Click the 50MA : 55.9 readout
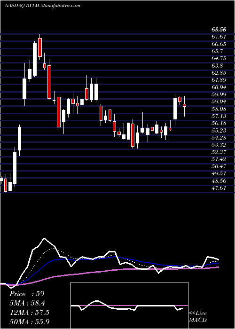This screenshot has height=329, width=235. 30,322
